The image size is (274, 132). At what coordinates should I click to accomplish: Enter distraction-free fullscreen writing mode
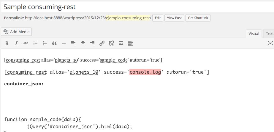tap(270, 43)
